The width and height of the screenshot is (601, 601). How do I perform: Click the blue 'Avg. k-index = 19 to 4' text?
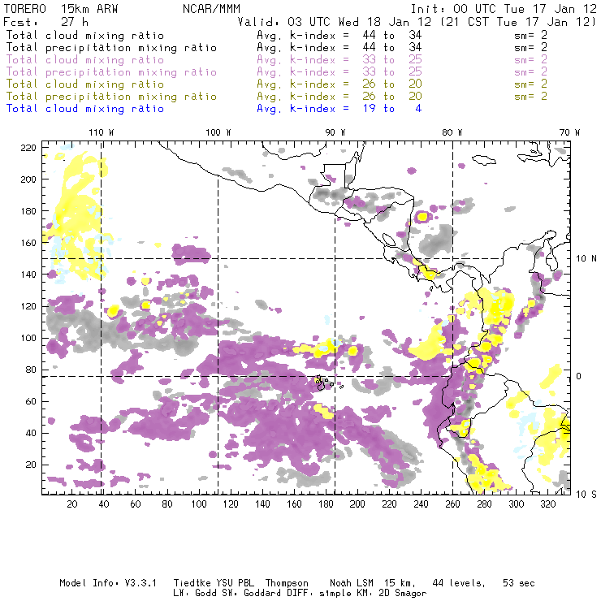[339, 109]
